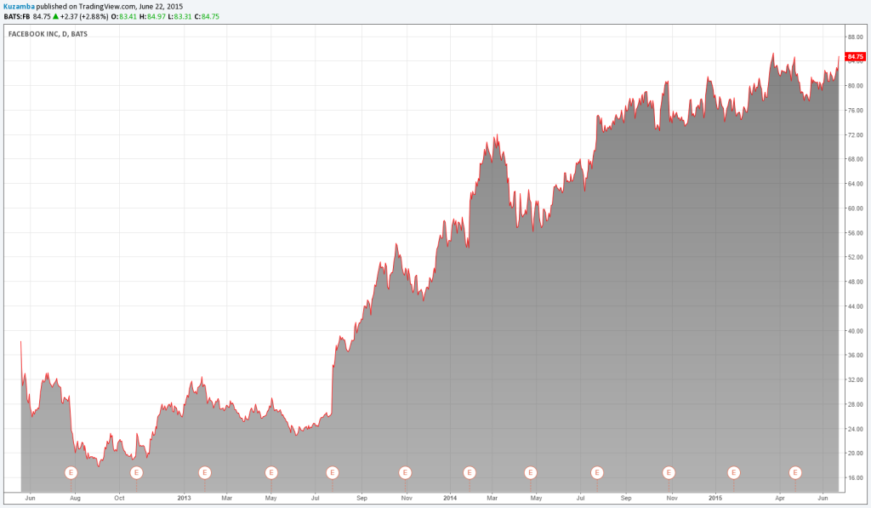Click the 2015 year label on time axis
The height and width of the screenshot is (508, 871).
tap(715, 498)
